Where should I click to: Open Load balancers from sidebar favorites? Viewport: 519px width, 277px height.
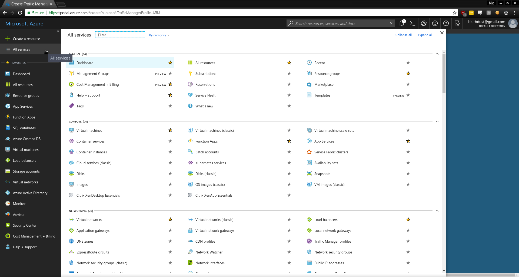coord(30,160)
